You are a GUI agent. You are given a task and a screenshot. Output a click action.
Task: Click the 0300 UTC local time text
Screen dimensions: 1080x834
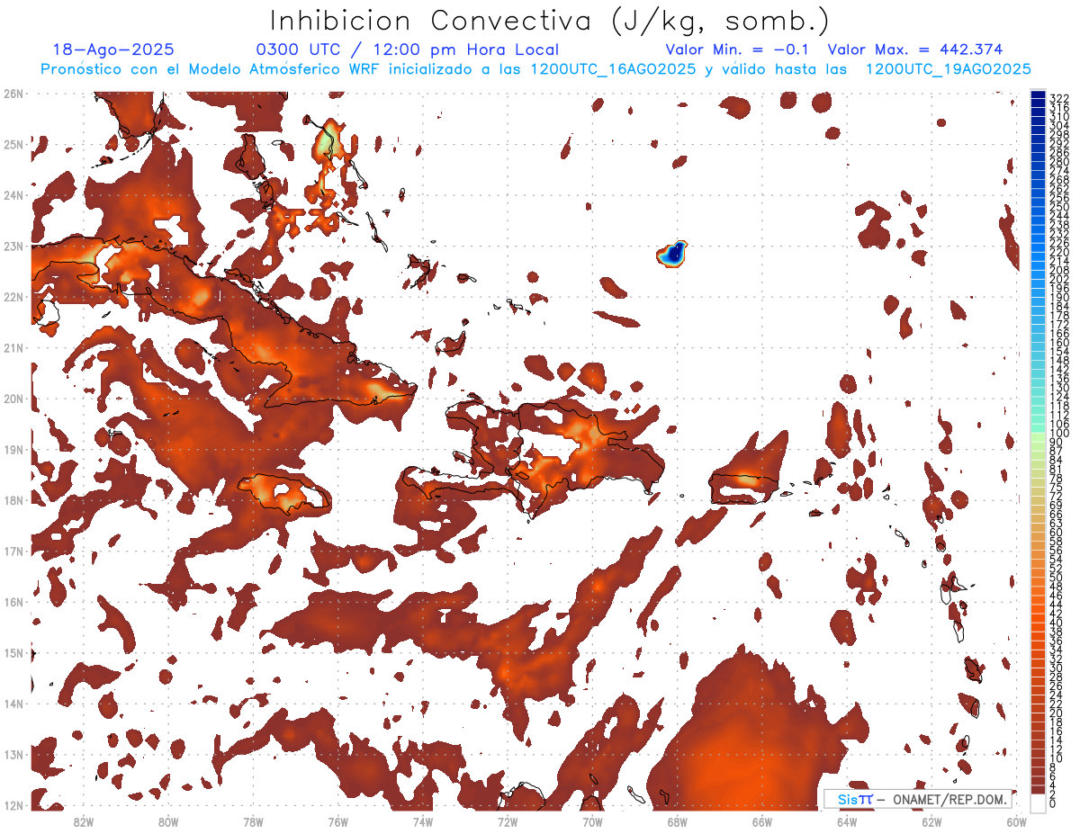(407, 50)
